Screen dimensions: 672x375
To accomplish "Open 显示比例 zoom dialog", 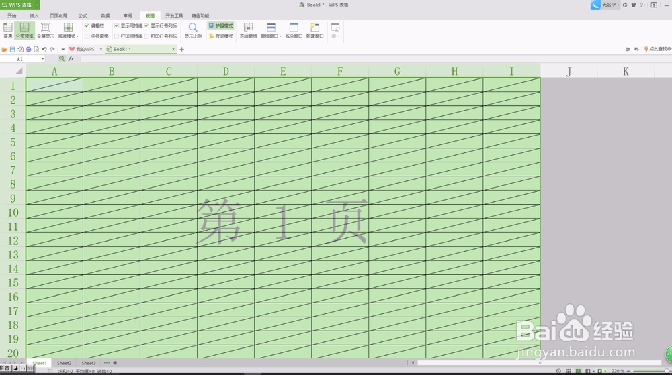I will click(193, 30).
